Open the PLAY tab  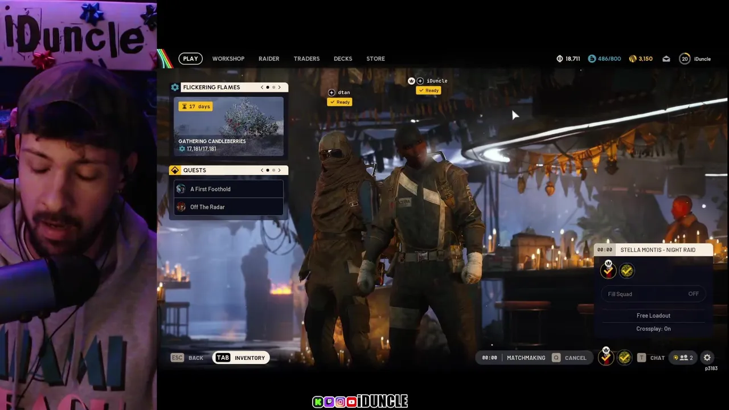(x=190, y=59)
